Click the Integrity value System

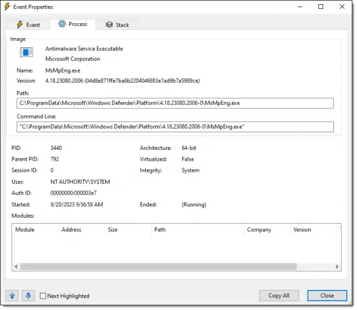190,171
